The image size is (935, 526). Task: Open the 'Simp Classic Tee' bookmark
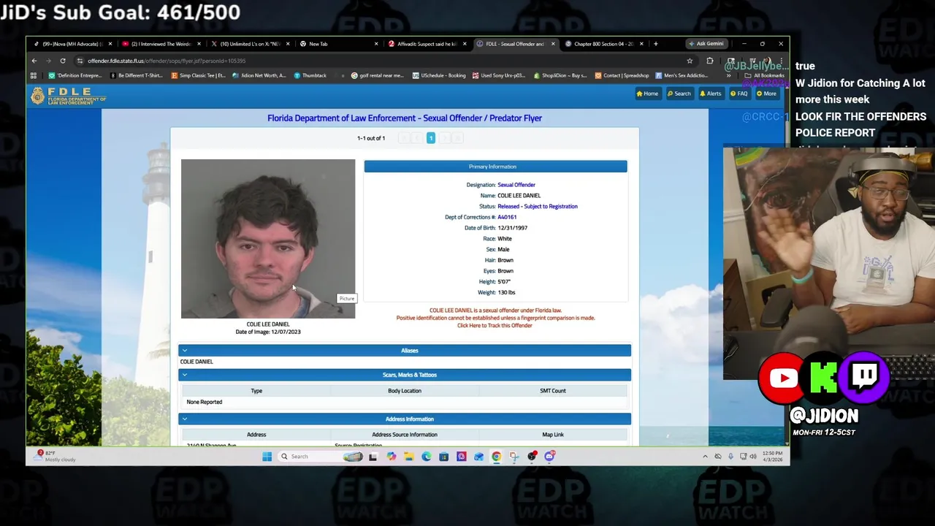199,75
